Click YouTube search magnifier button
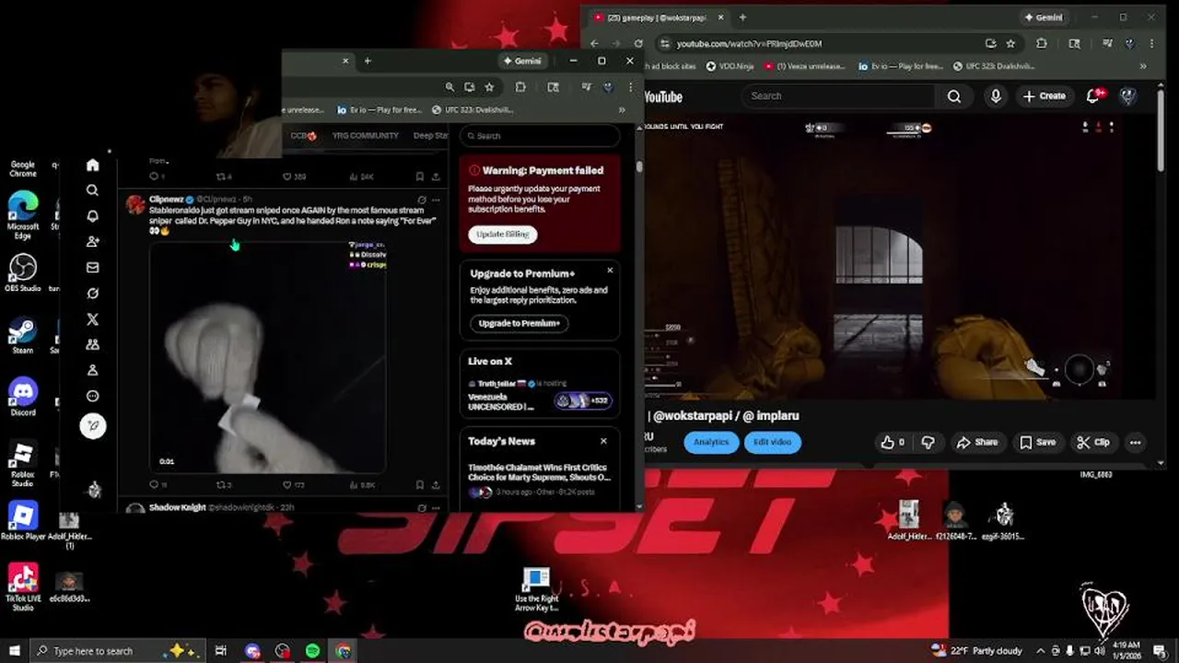The width and height of the screenshot is (1179, 663). coord(954,96)
